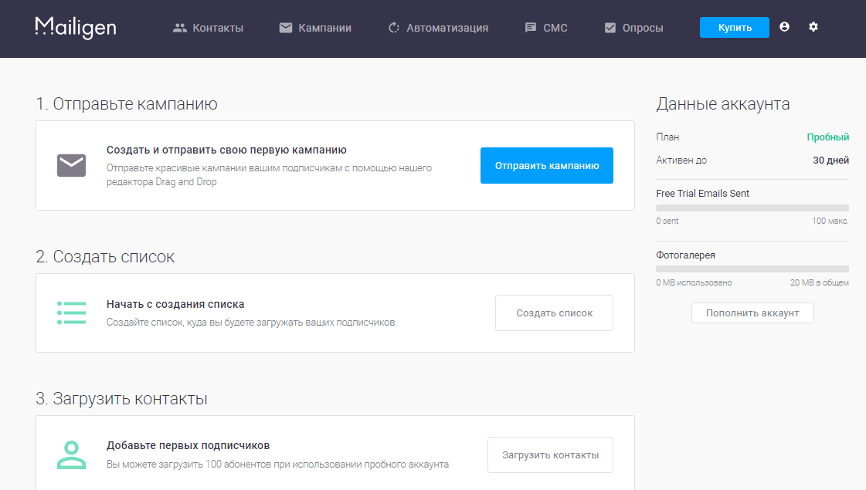This screenshot has height=490, width=866.
Task: Click Начать с создания списка title
Action: pos(175,304)
